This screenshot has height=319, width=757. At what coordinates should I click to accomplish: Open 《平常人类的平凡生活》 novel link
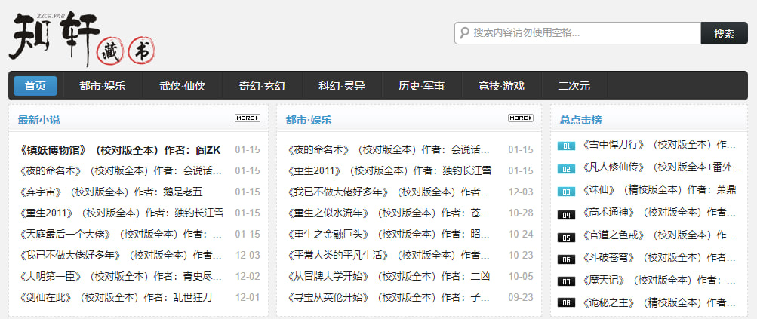click(x=388, y=256)
